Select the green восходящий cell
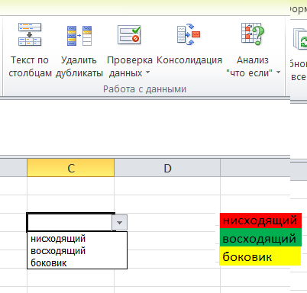 point(260,237)
